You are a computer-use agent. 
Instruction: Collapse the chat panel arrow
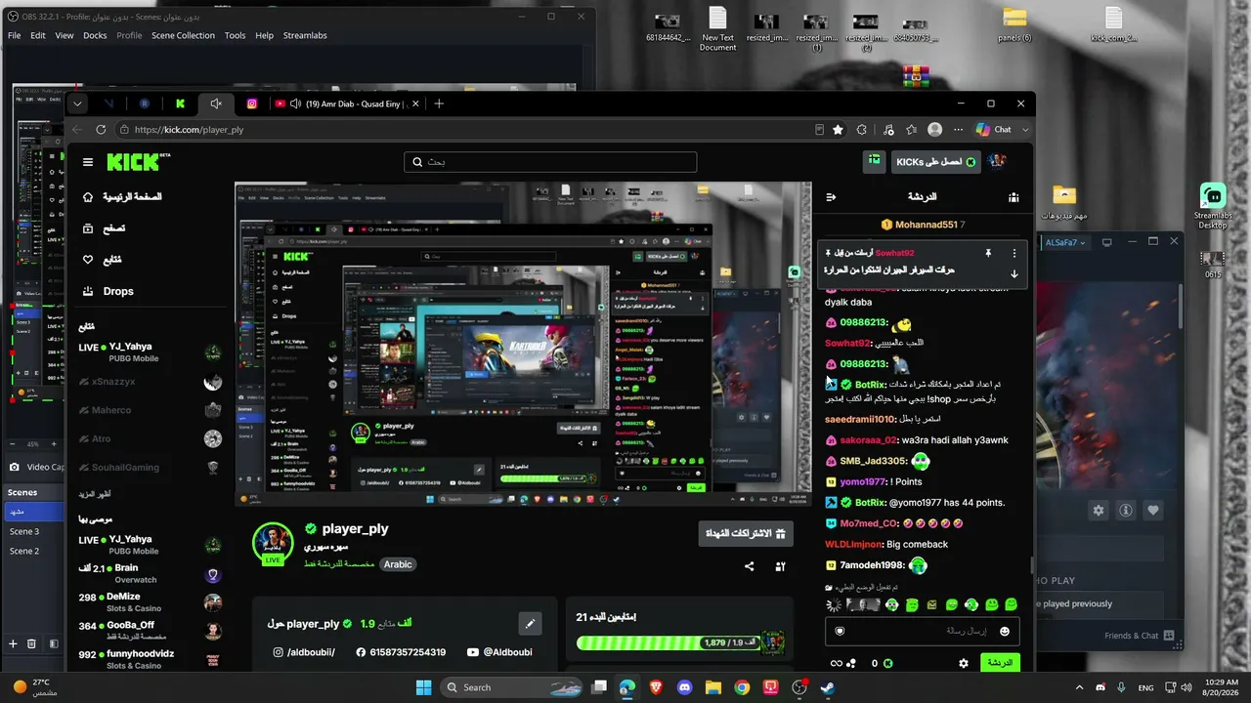coord(831,197)
